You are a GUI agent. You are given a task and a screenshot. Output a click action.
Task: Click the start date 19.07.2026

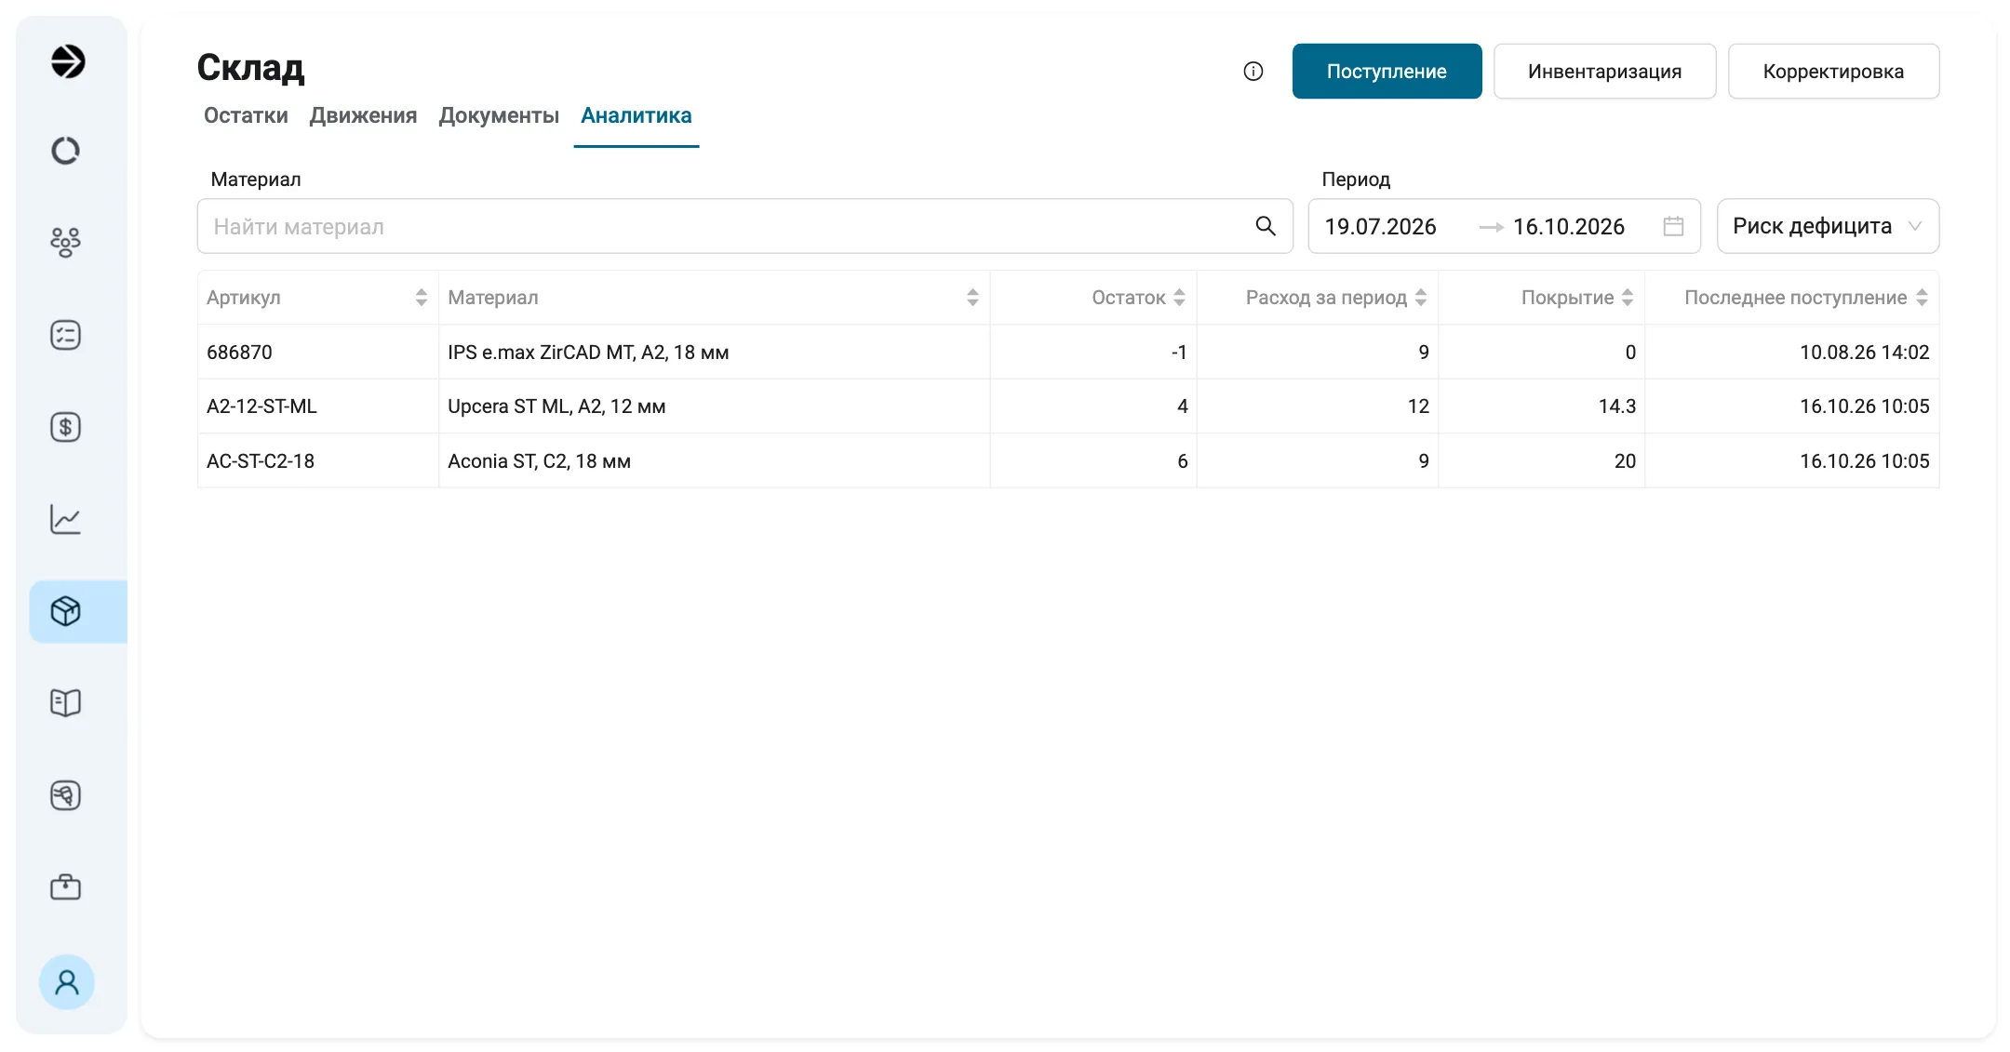tap(1380, 226)
